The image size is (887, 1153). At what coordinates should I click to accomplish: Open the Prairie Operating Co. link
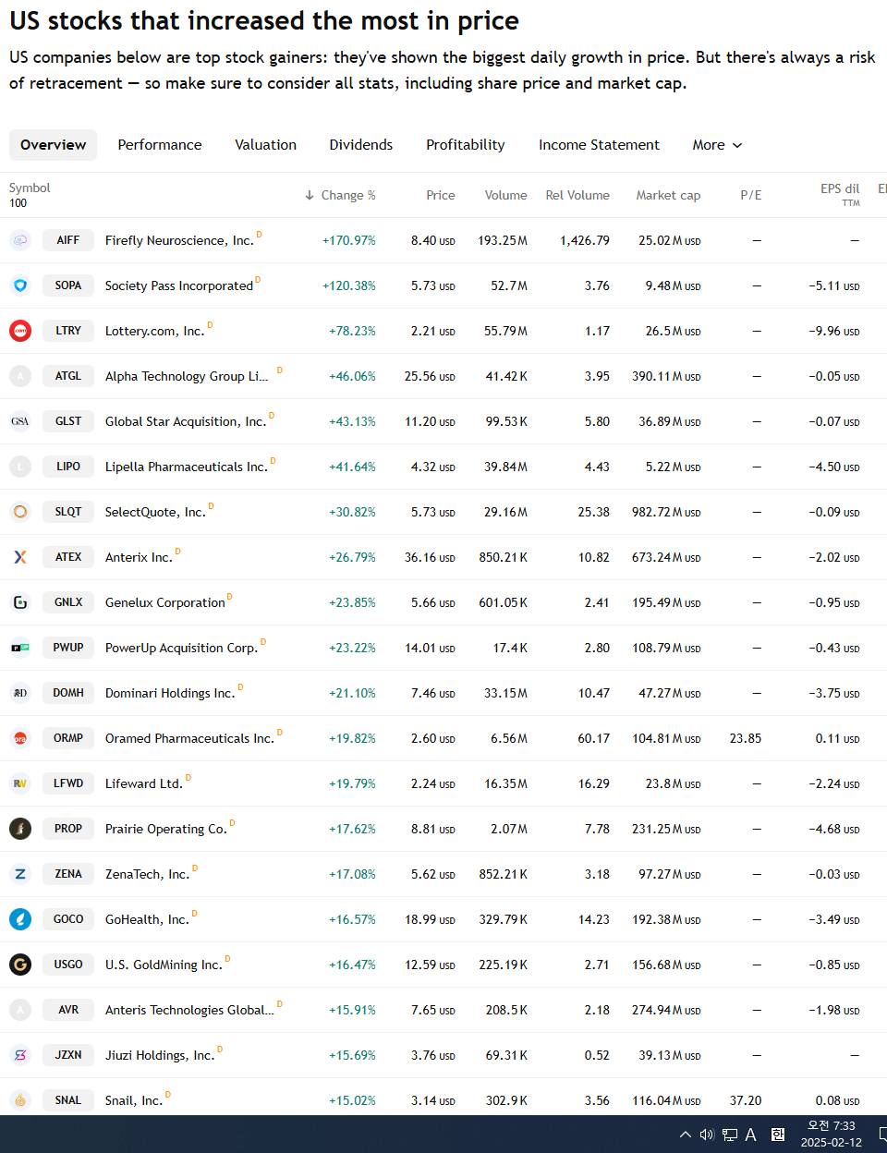coord(166,829)
